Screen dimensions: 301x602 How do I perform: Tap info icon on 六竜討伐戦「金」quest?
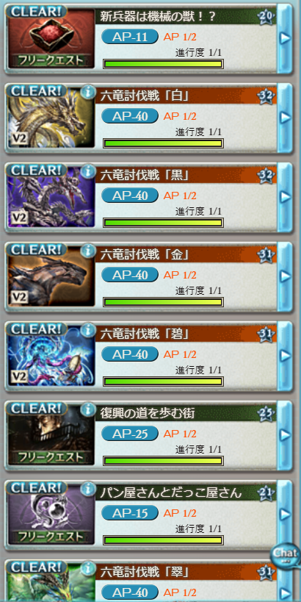coord(88,251)
